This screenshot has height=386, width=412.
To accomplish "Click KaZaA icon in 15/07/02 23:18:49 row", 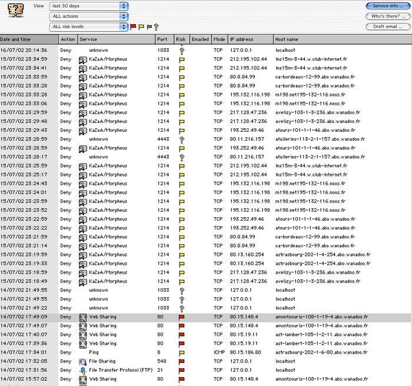I will 83,282.
